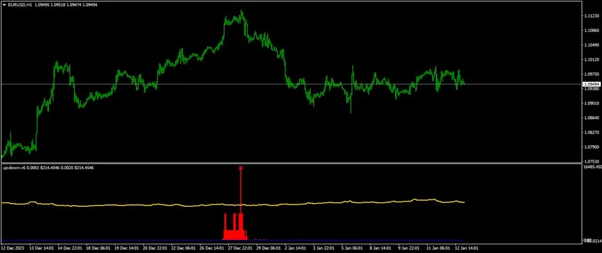Click the 16485.450 indicator scale value
This screenshot has width=602, height=253.
(593, 167)
